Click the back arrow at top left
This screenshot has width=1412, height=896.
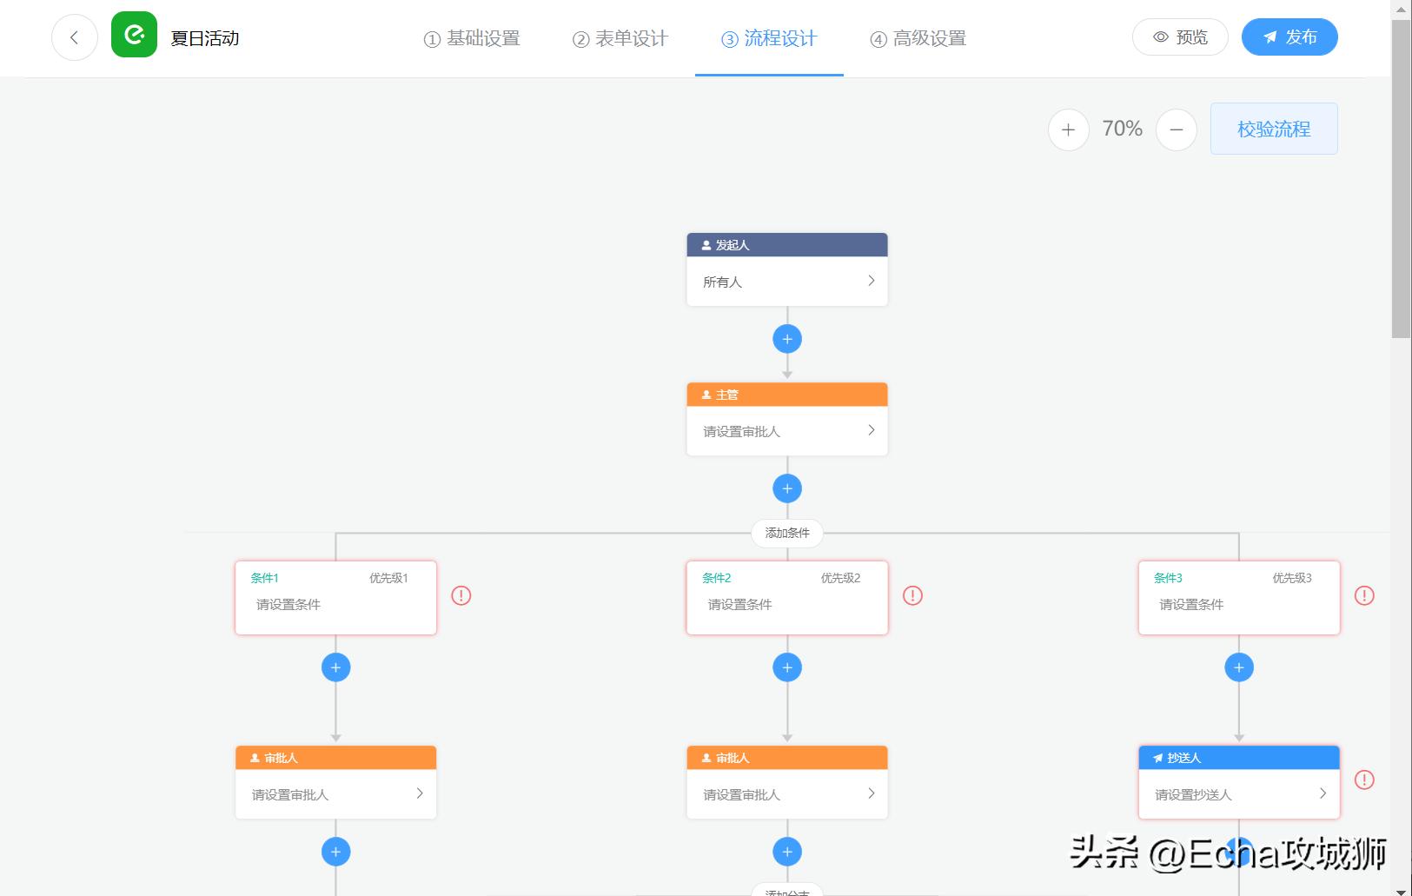74,37
